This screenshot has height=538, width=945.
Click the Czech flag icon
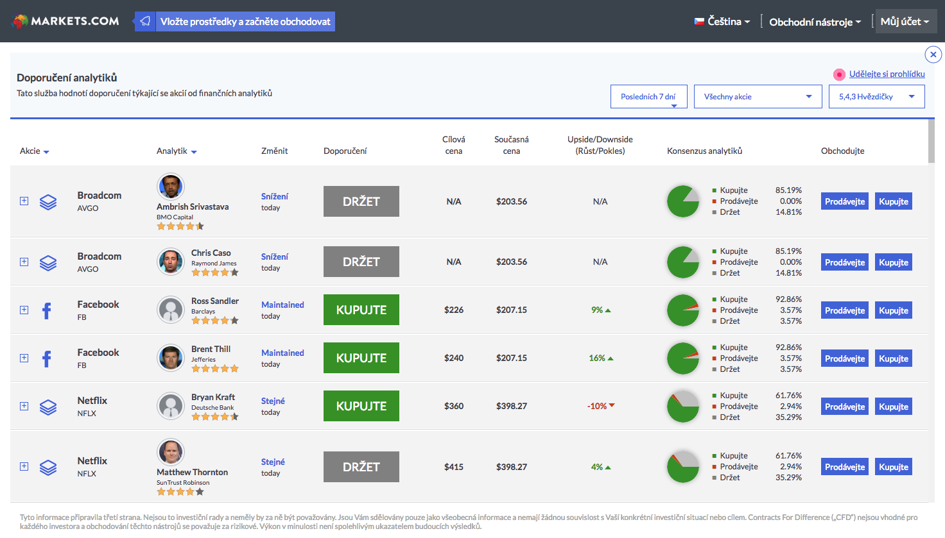tap(699, 21)
